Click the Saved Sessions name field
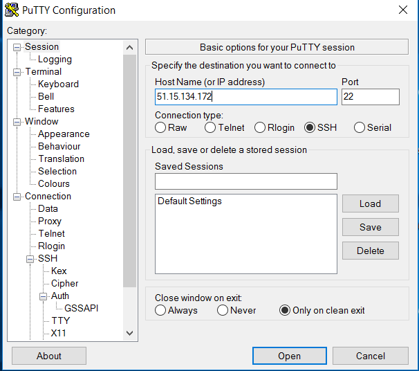419x371 pixels. [x=246, y=181]
